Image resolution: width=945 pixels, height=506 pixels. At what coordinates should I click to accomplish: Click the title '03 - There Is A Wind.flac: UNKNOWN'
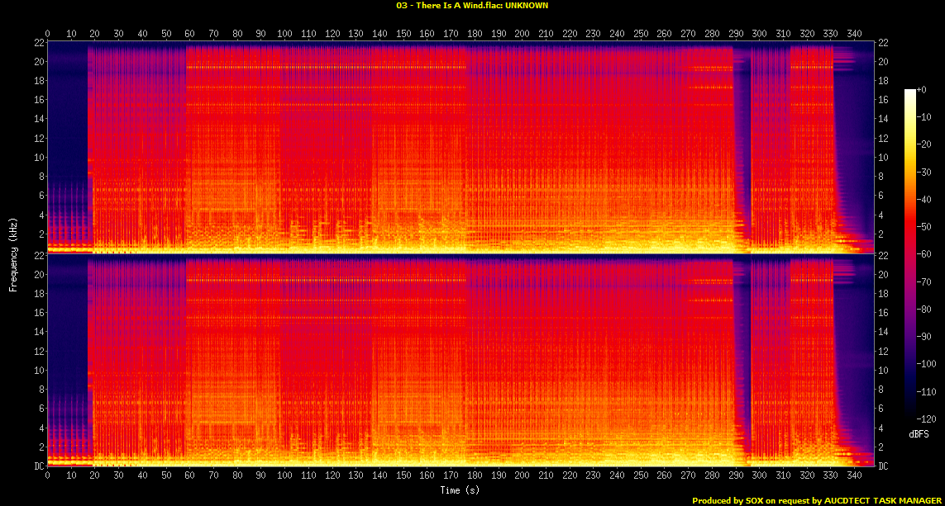(471, 5)
